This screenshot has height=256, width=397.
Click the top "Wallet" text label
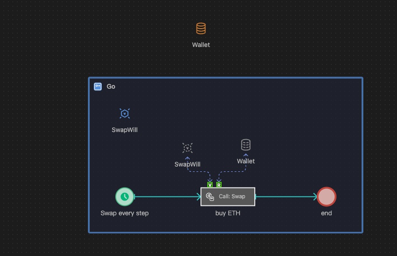click(x=201, y=45)
